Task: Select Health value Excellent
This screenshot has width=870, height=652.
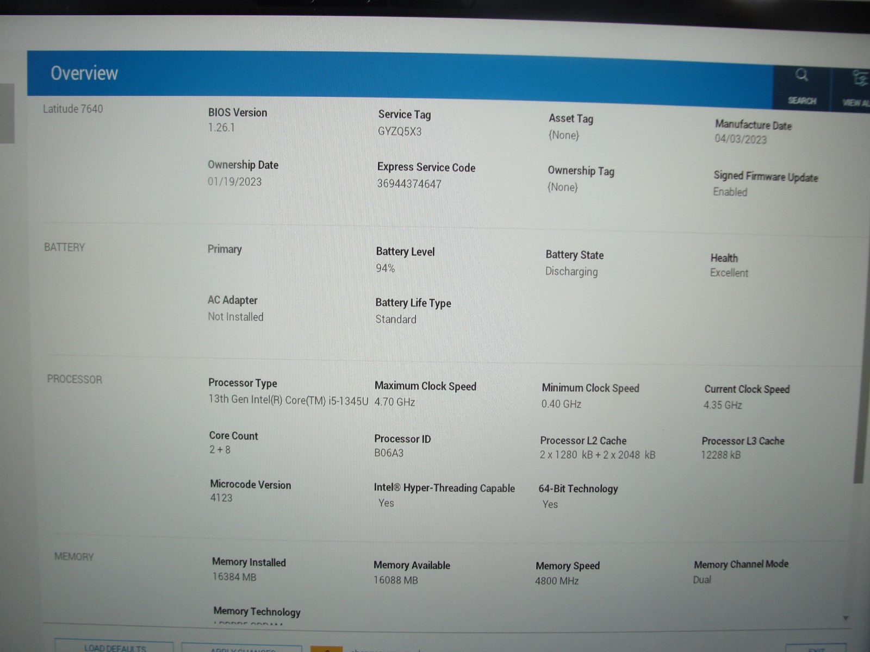Action: coord(729,273)
